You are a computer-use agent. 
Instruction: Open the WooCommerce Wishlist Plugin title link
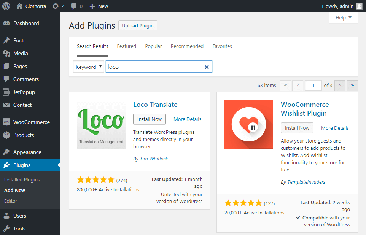click(x=305, y=109)
